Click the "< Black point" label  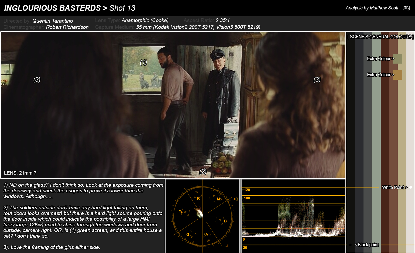pos(366,245)
